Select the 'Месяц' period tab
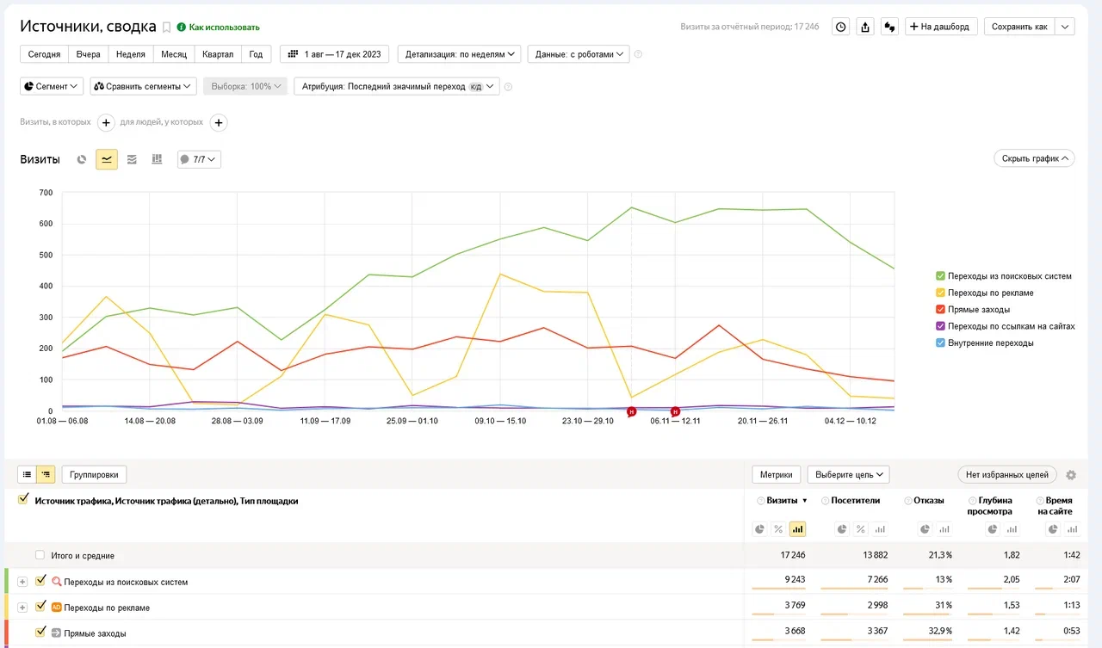The image size is (1102, 648). pos(174,54)
